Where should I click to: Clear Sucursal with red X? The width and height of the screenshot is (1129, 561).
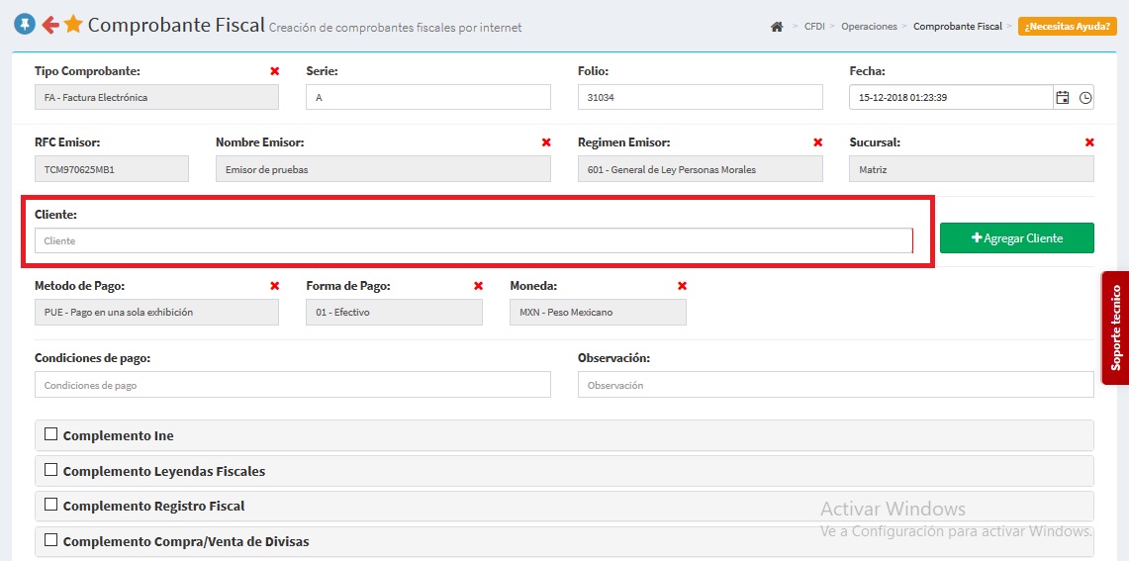coord(1089,142)
